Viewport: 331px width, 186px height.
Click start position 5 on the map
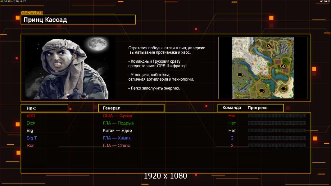(x=269, y=46)
